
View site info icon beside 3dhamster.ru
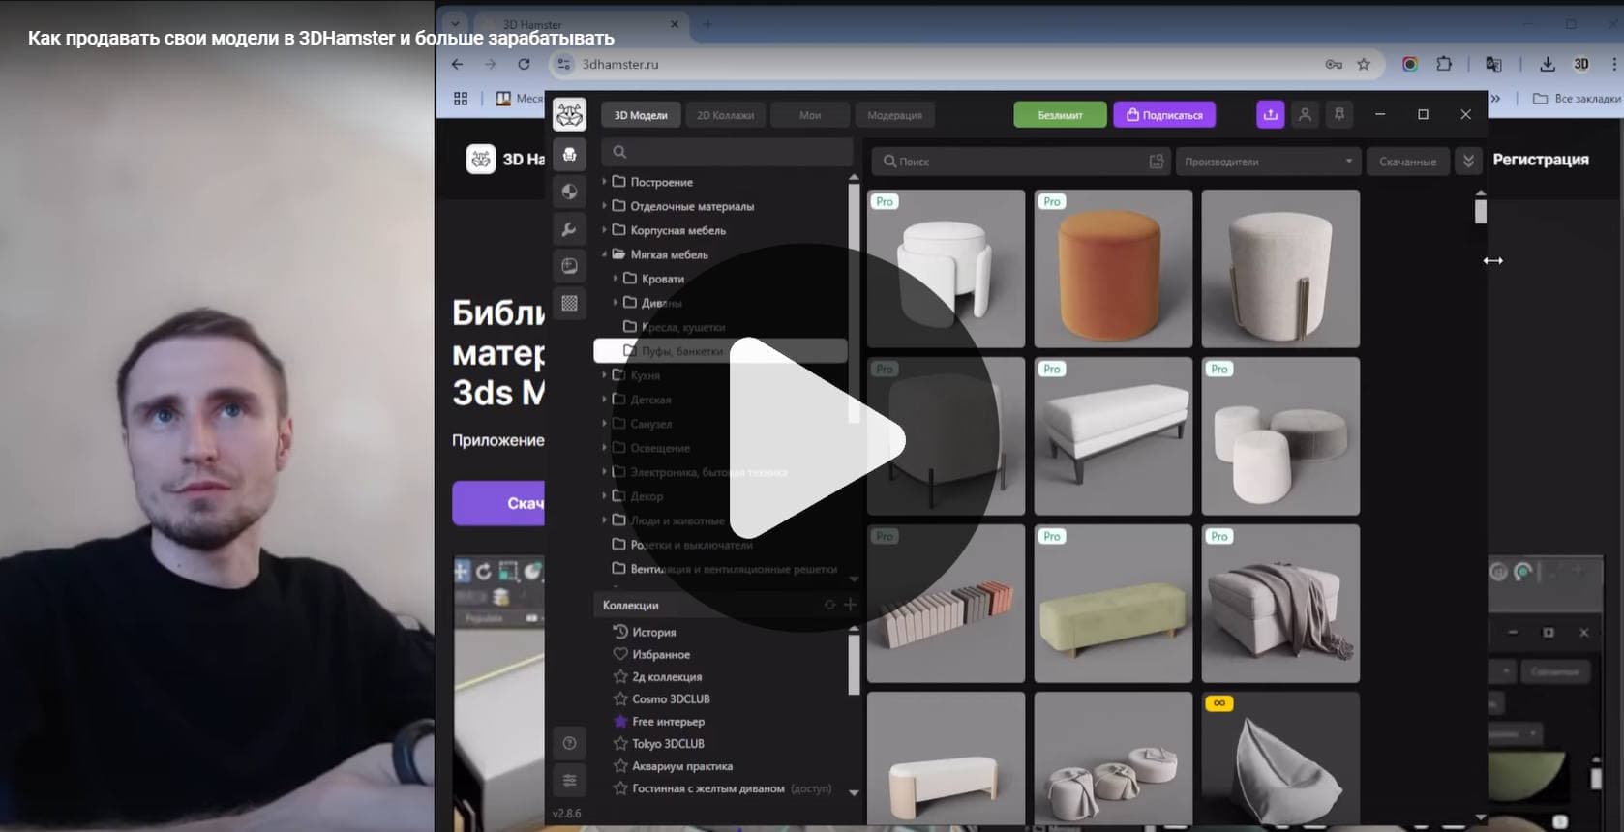[x=564, y=64]
